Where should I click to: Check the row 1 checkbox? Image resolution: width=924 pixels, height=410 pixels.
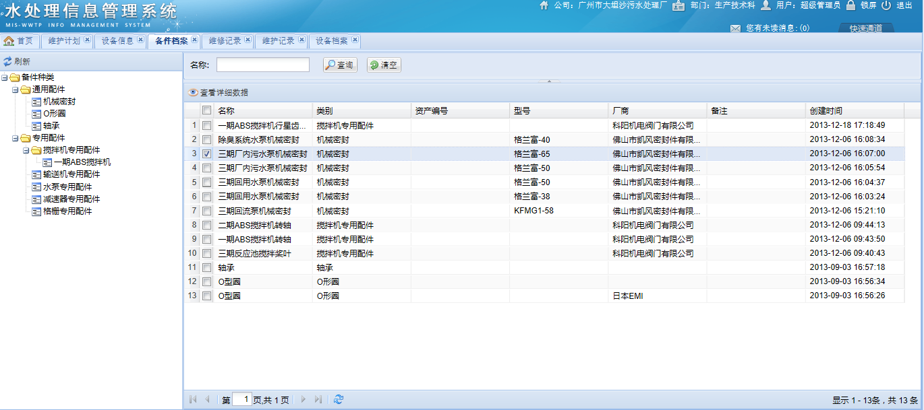[207, 126]
